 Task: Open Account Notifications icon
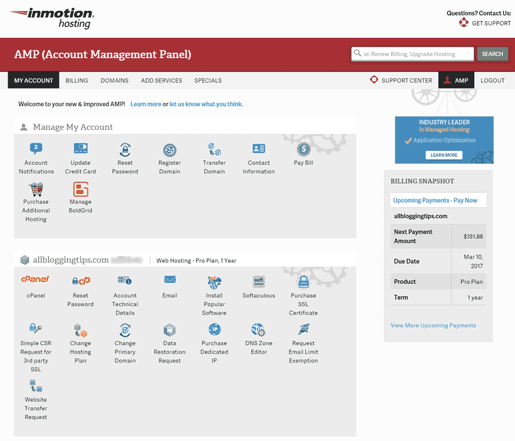click(x=36, y=148)
